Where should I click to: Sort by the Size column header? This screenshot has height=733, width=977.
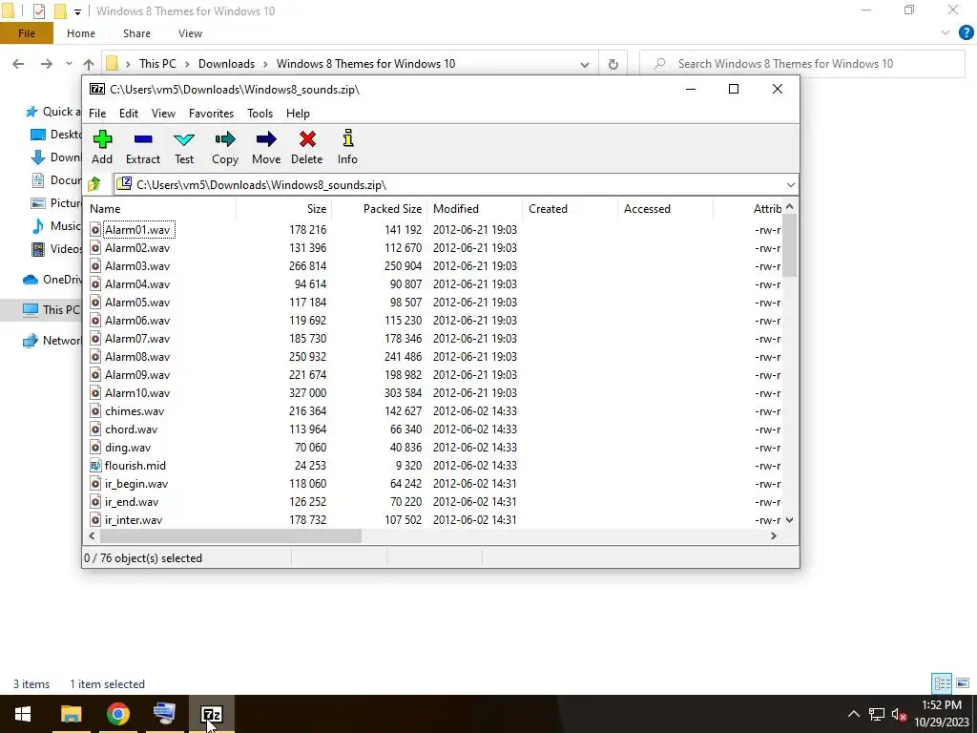(284, 209)
